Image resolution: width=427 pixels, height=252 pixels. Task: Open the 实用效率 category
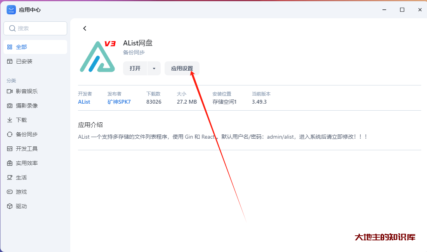click(x=35, y=163)
